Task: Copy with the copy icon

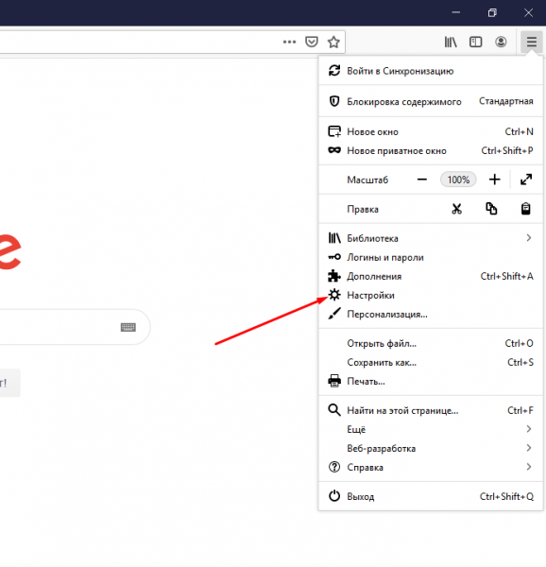Action: tap(491, 209)
